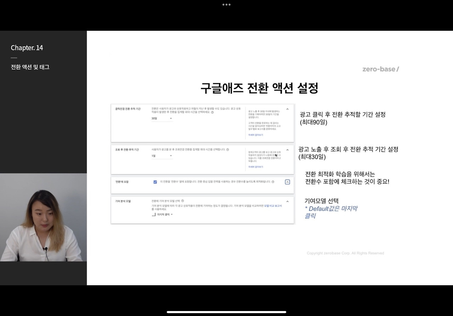Click the help icon beside 전환에 기여 분석 모델 선택
The height and width of the screenshot is (316, 453).
(x=183, y=201)
